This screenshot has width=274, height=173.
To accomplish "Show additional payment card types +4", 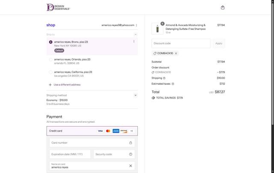I will pyautogui.click(x=131, y=131).
